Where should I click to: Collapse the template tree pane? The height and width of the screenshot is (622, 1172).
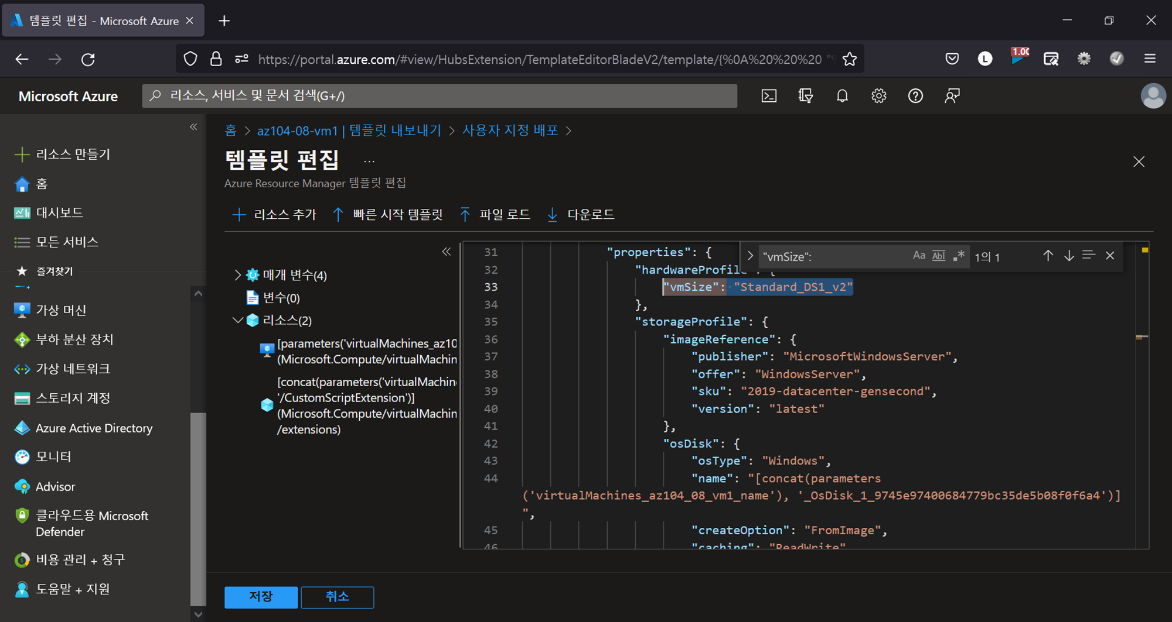[447, 252]
